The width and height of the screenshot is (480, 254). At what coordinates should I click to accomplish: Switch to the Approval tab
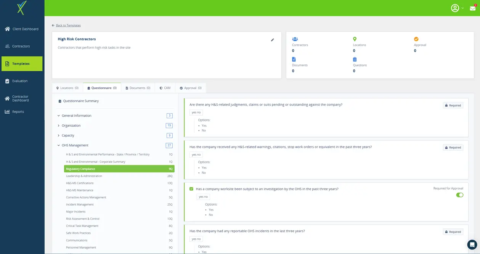[x=191, y=88]
